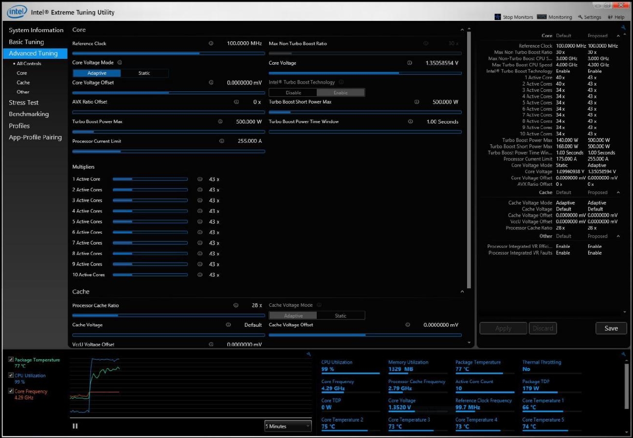
Task: Open Basic Tuning in the sidebar
Action: (x=26, y=42)
